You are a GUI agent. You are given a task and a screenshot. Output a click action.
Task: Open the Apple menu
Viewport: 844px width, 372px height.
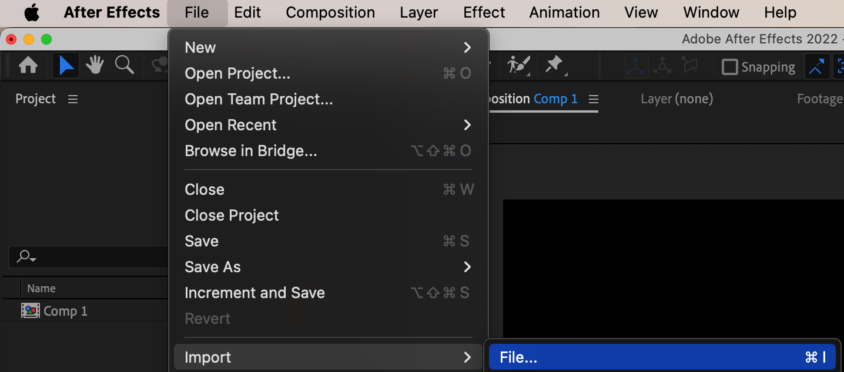click(32, 12)
